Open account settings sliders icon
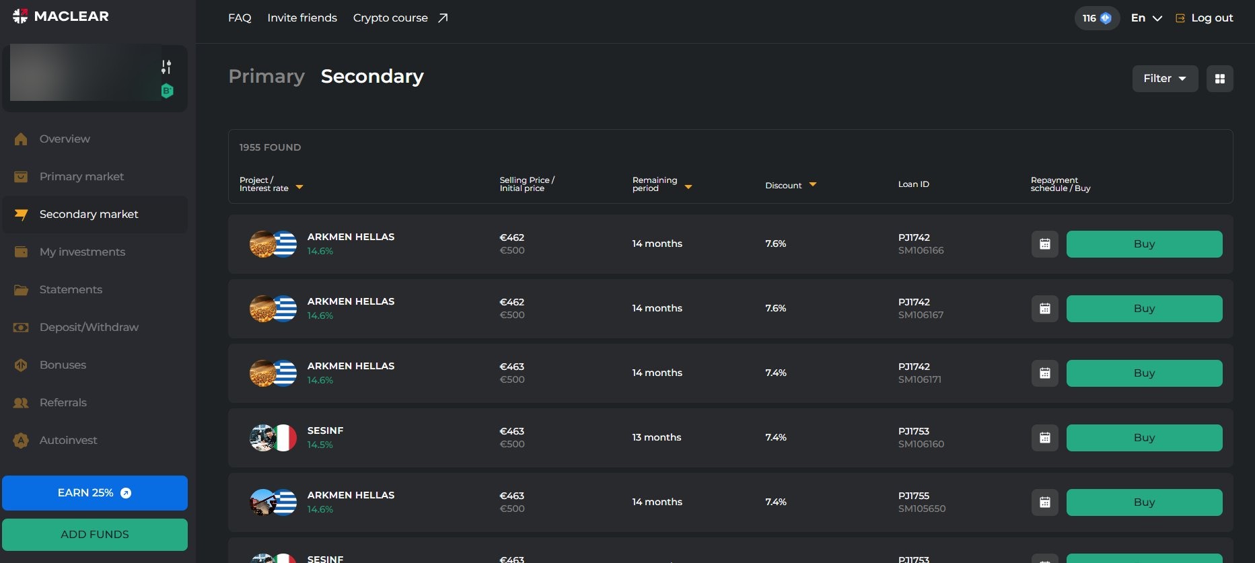The height and width of the screenshot is (563, 1255). 166,67
